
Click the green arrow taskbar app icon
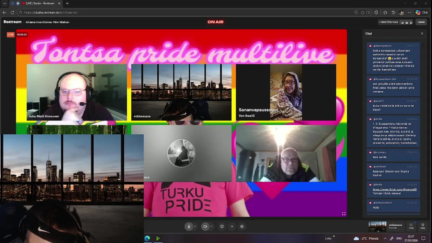(x=158, y=239)
